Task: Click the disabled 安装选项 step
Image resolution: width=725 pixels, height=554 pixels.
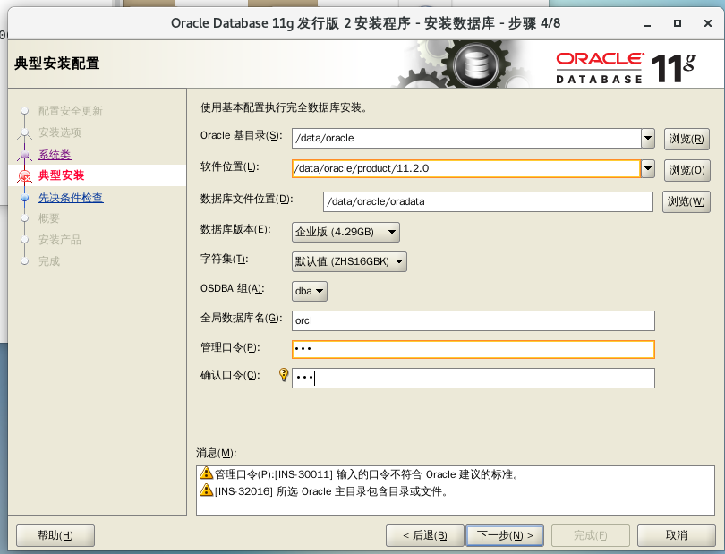Action: click(60, 132)
